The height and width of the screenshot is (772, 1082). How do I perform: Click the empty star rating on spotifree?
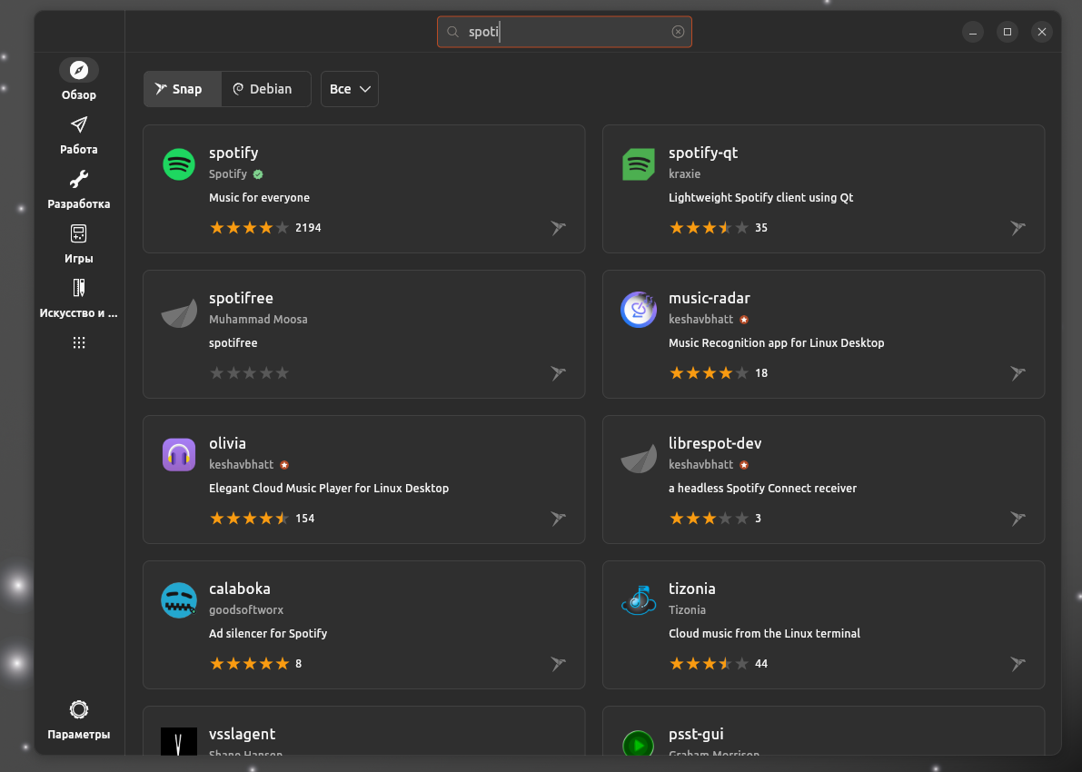249,373
